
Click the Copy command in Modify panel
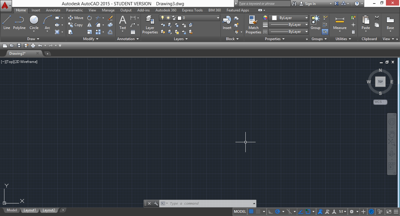point(76,25)
